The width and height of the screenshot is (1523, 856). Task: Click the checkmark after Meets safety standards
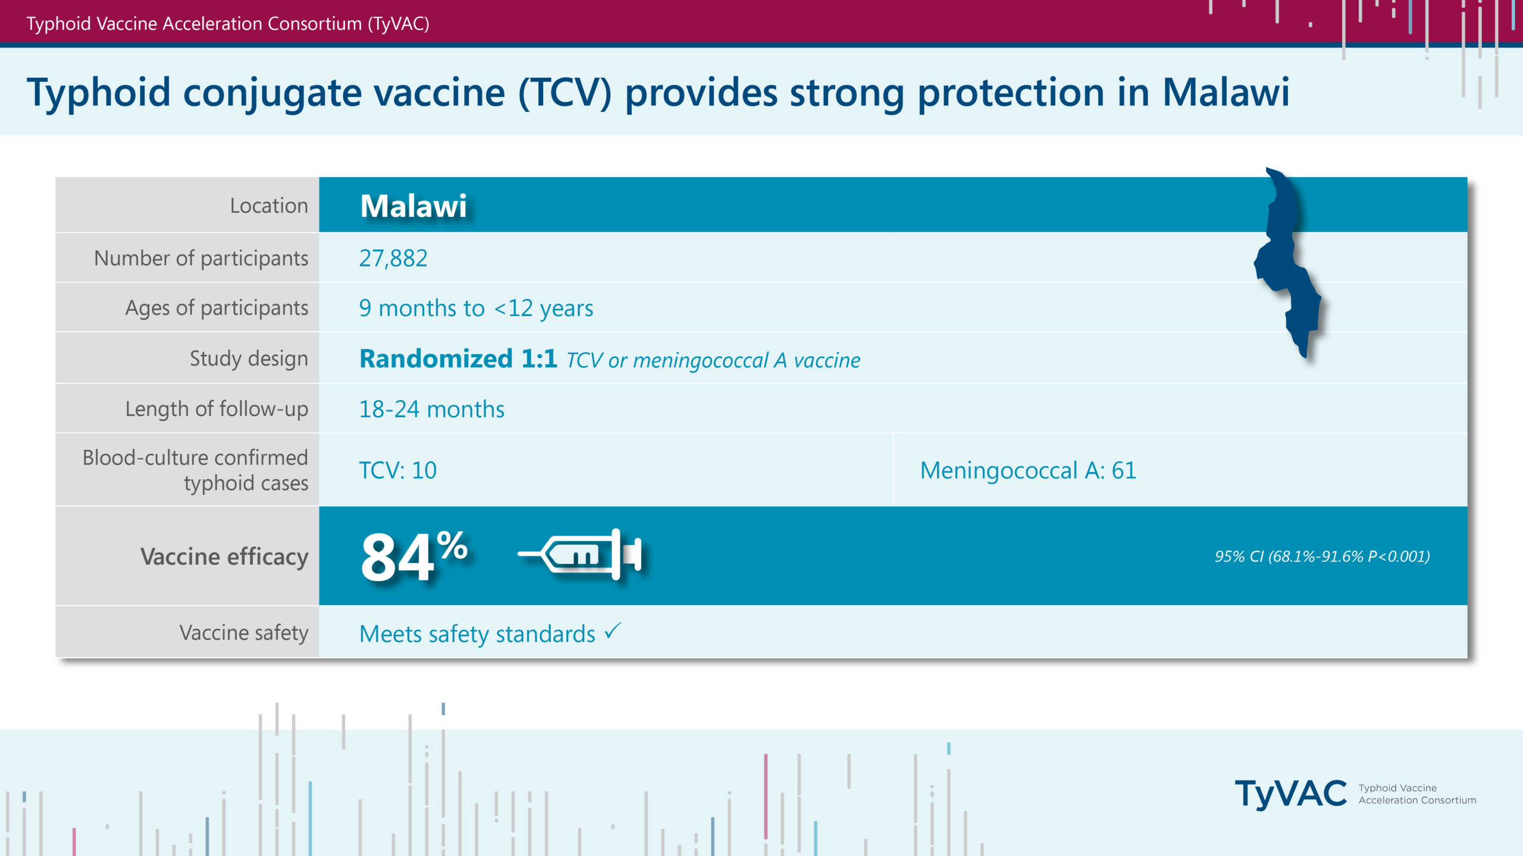pos(613,631)
